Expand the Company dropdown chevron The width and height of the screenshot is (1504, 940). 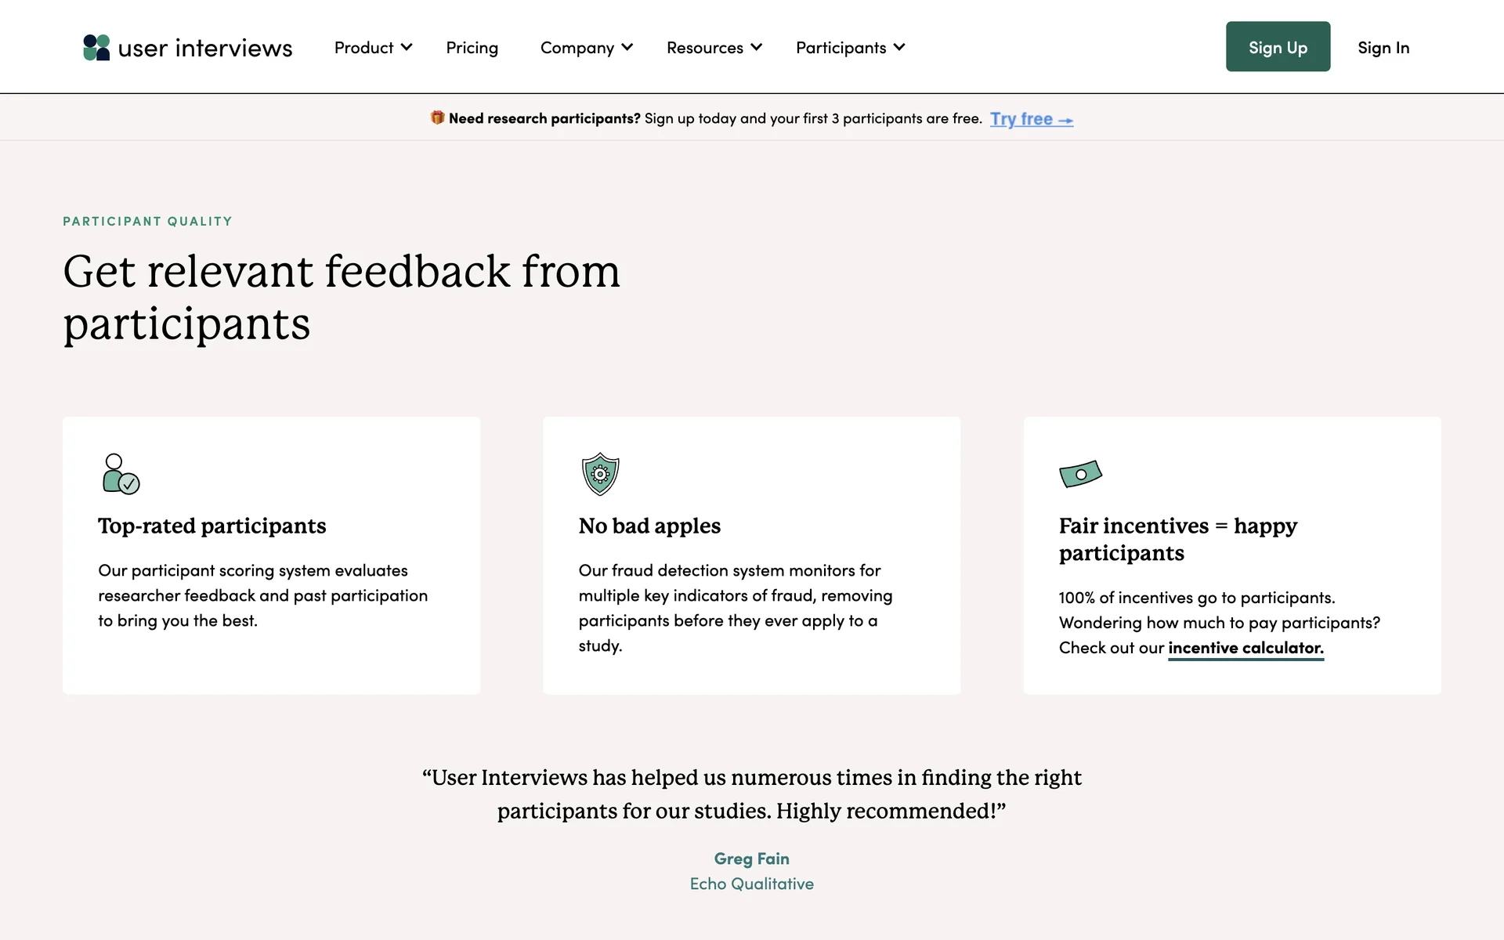[627, 47]
